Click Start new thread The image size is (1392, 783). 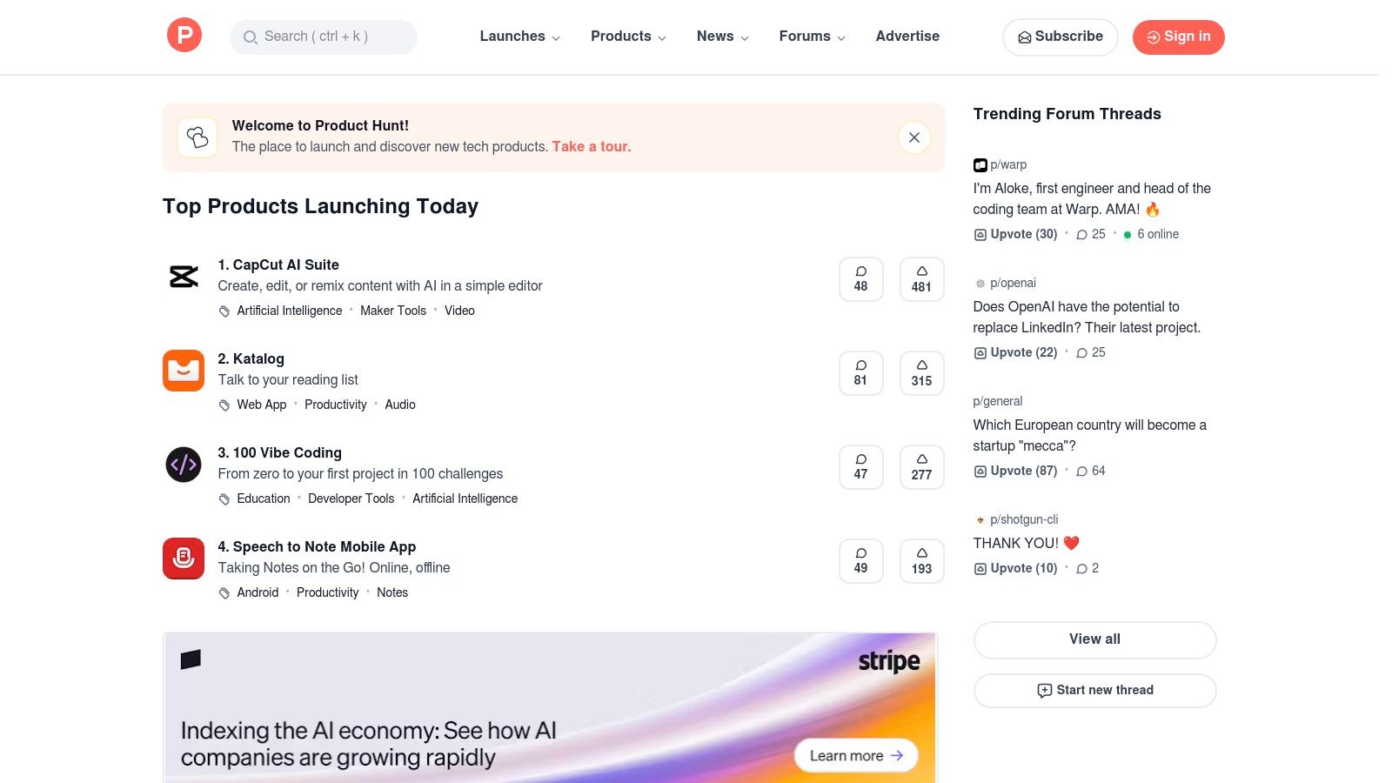tap(1094, 691)
